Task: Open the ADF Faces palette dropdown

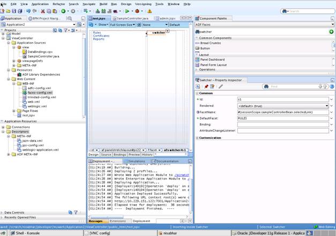Action: click(x=333, y=25)
